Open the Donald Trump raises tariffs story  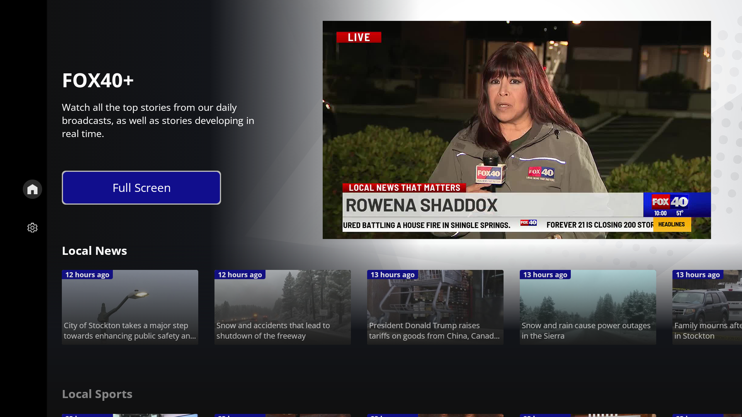[x=435, y=307]
